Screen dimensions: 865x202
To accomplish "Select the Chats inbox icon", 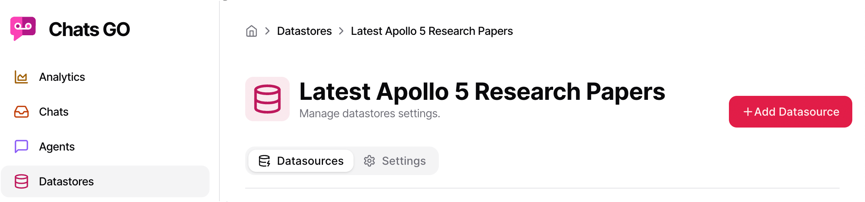I will 21,112.
